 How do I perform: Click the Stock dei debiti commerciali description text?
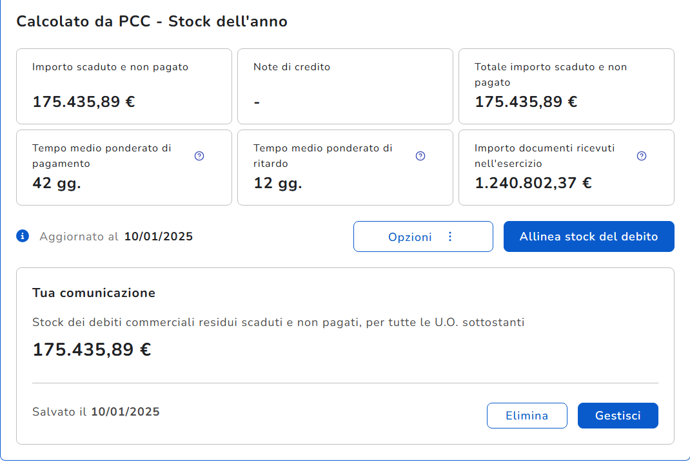(278, 322)
